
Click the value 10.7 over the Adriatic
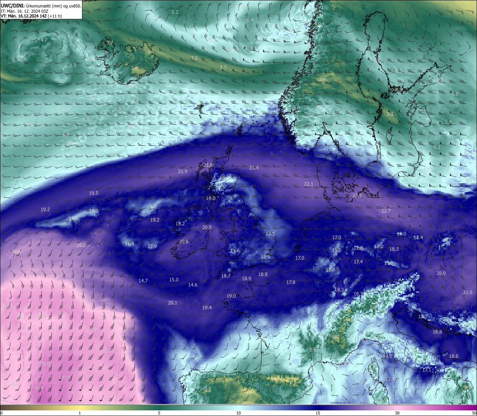click(423, 316)
